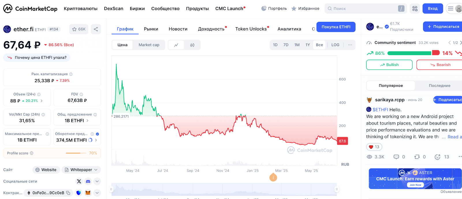This screenshot has width=462, height=199.
Task: Click the repost icon on the post
Action: tap(417, 157)
